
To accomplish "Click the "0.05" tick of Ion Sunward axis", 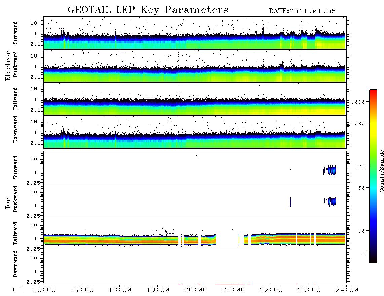I will pos(33,183).
